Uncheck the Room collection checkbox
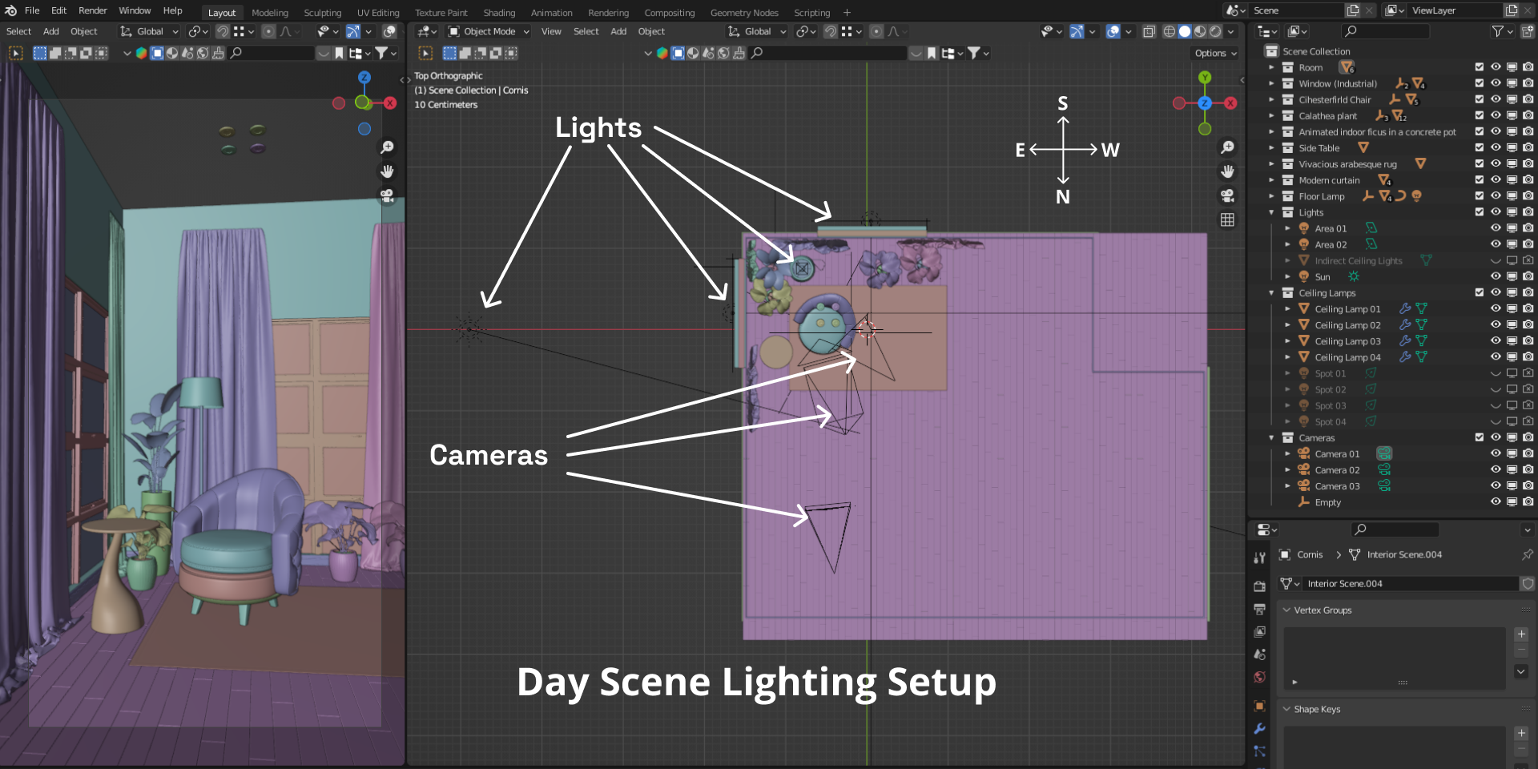 tap(1480, 67)
